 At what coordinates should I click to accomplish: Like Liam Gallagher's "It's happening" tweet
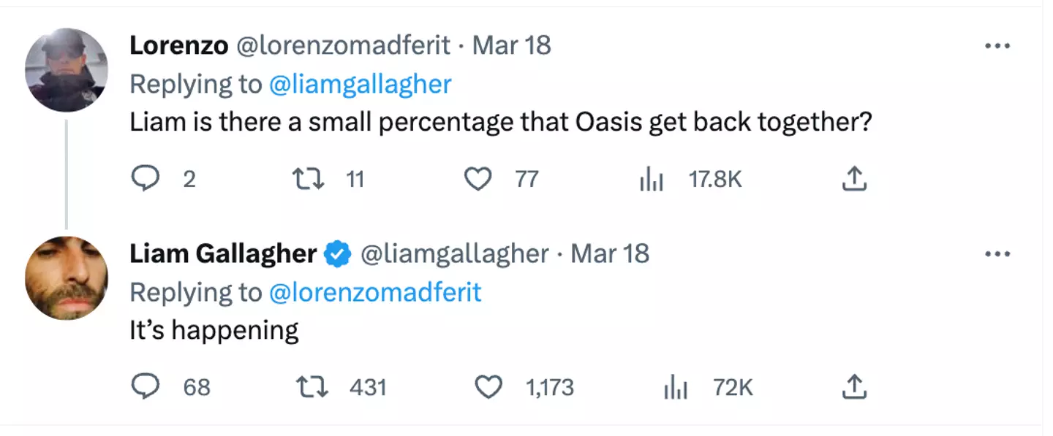489,386
